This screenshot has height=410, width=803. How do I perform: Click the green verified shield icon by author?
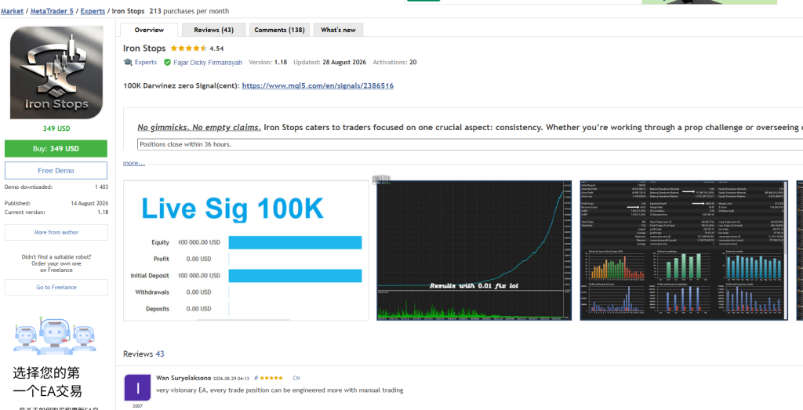pos(167,63)
